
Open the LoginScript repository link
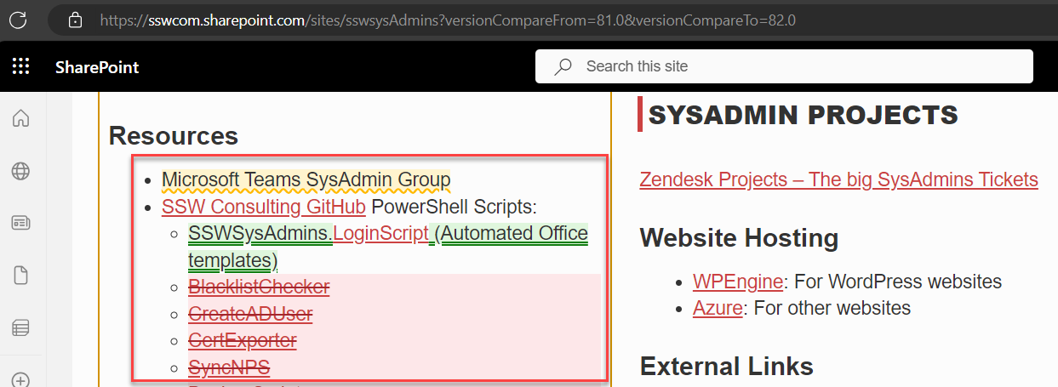point(380,233)
